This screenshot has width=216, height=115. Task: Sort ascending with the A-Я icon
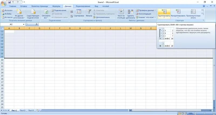coord(72,12)
